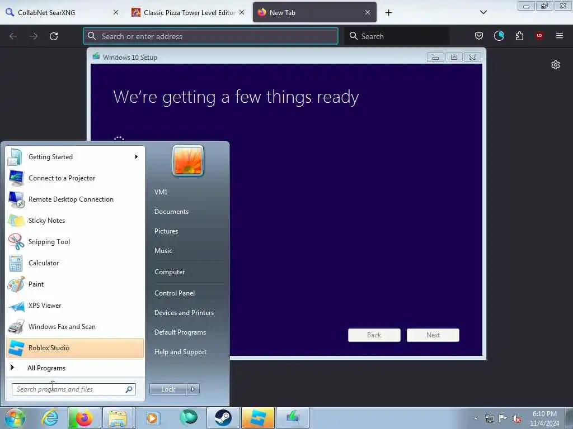Click Next in Windows 10 Setup
Image resolution: width=573 pixels, height=429 pixels.
pyautogui.click(x=433, y=335)
